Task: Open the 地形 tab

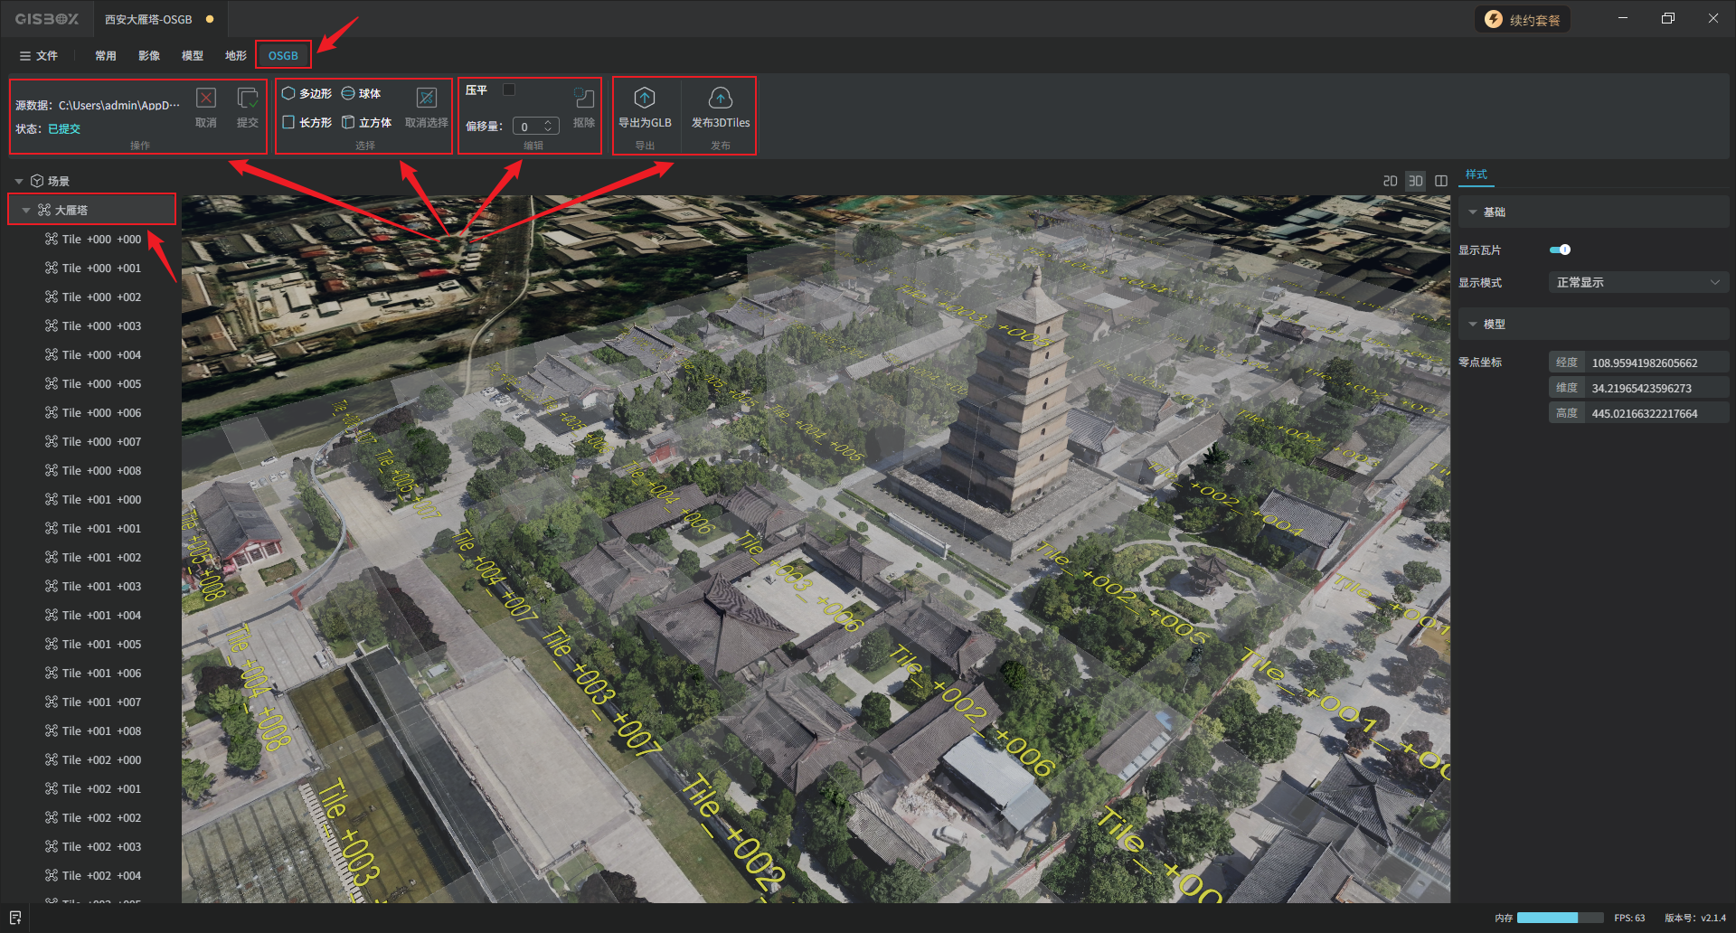Action: click(x=235, y=55)
